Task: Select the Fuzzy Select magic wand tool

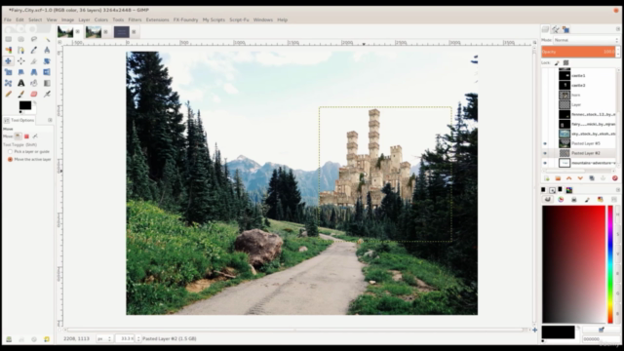Action: click(x=47, y=39)
